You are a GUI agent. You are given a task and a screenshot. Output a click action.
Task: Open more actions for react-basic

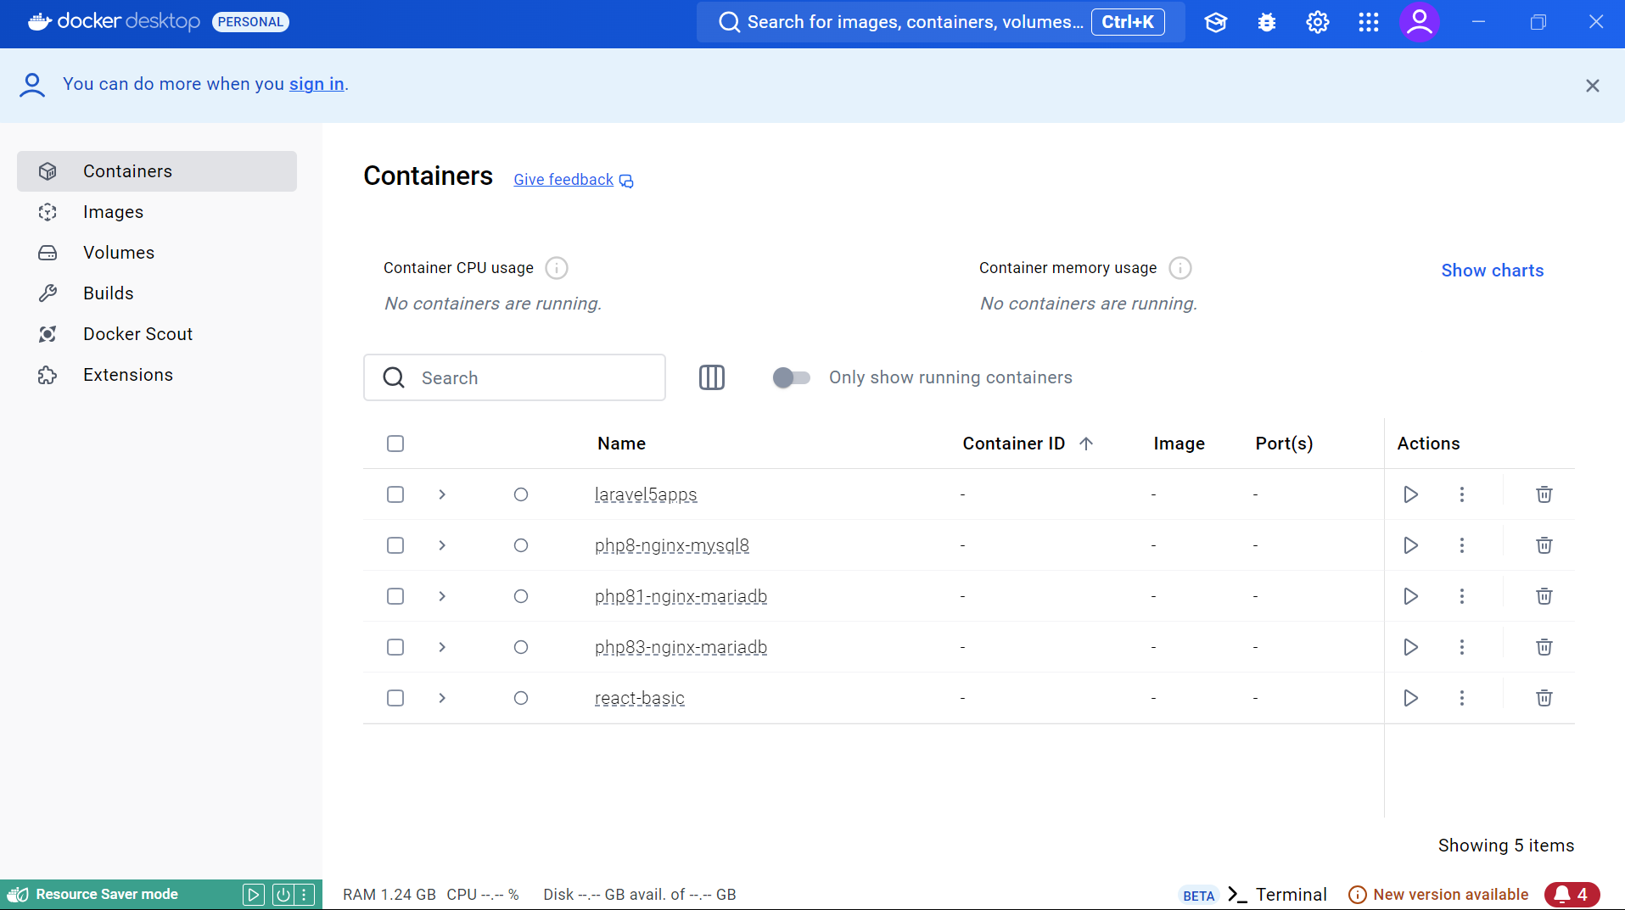pyautogui.click(x=1462, y=698)
